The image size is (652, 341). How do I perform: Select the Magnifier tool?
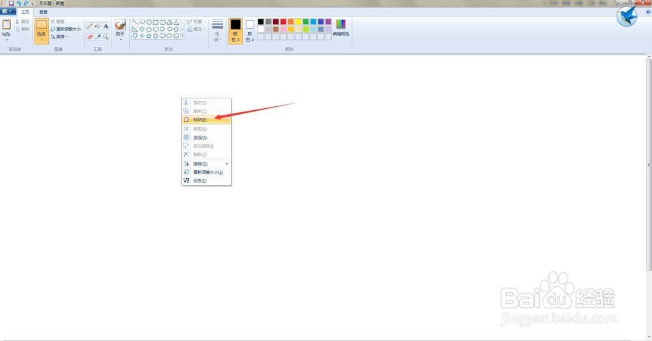click(106, 37)
